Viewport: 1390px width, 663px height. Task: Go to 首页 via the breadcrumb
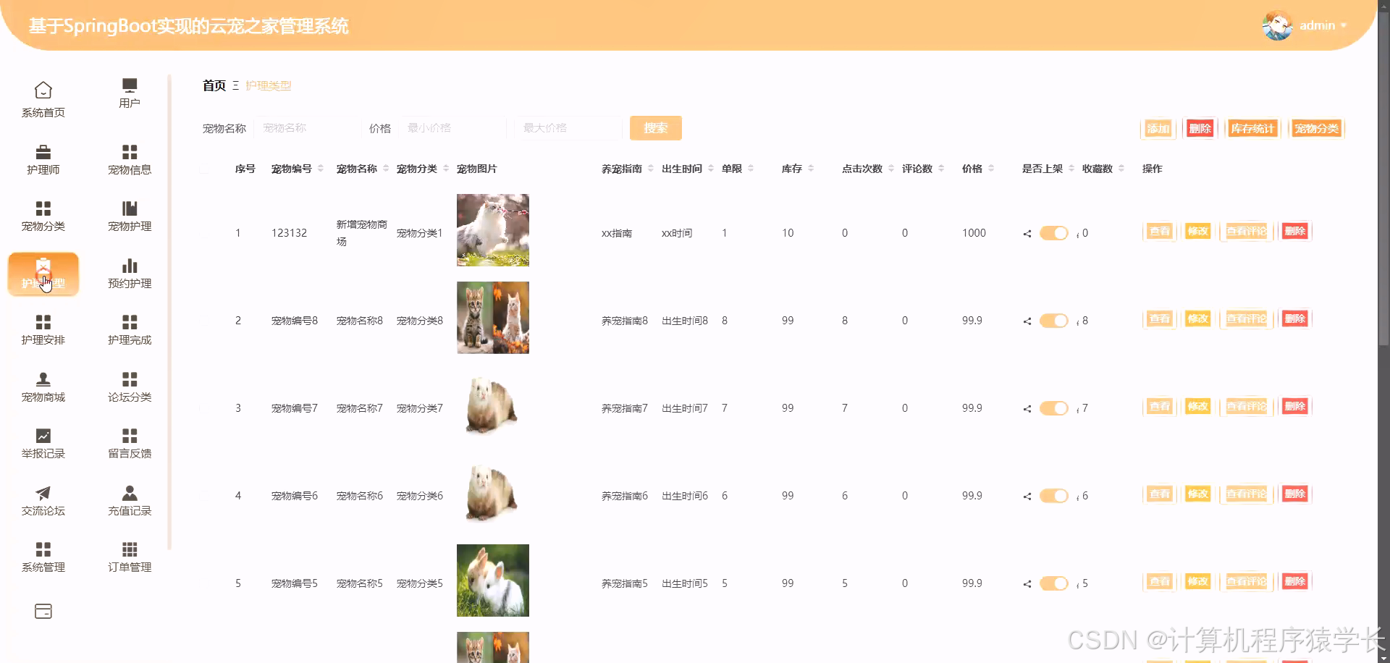pyautogui.click(x=214, y=85)
